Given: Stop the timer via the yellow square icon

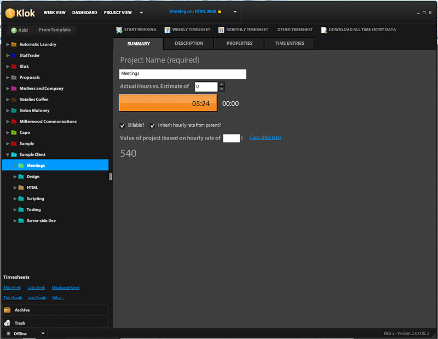Looking at the screenshot, I should point(220,11).
